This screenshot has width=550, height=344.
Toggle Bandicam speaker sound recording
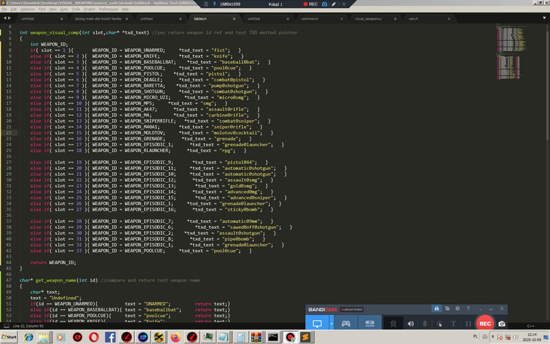[411, 323]
